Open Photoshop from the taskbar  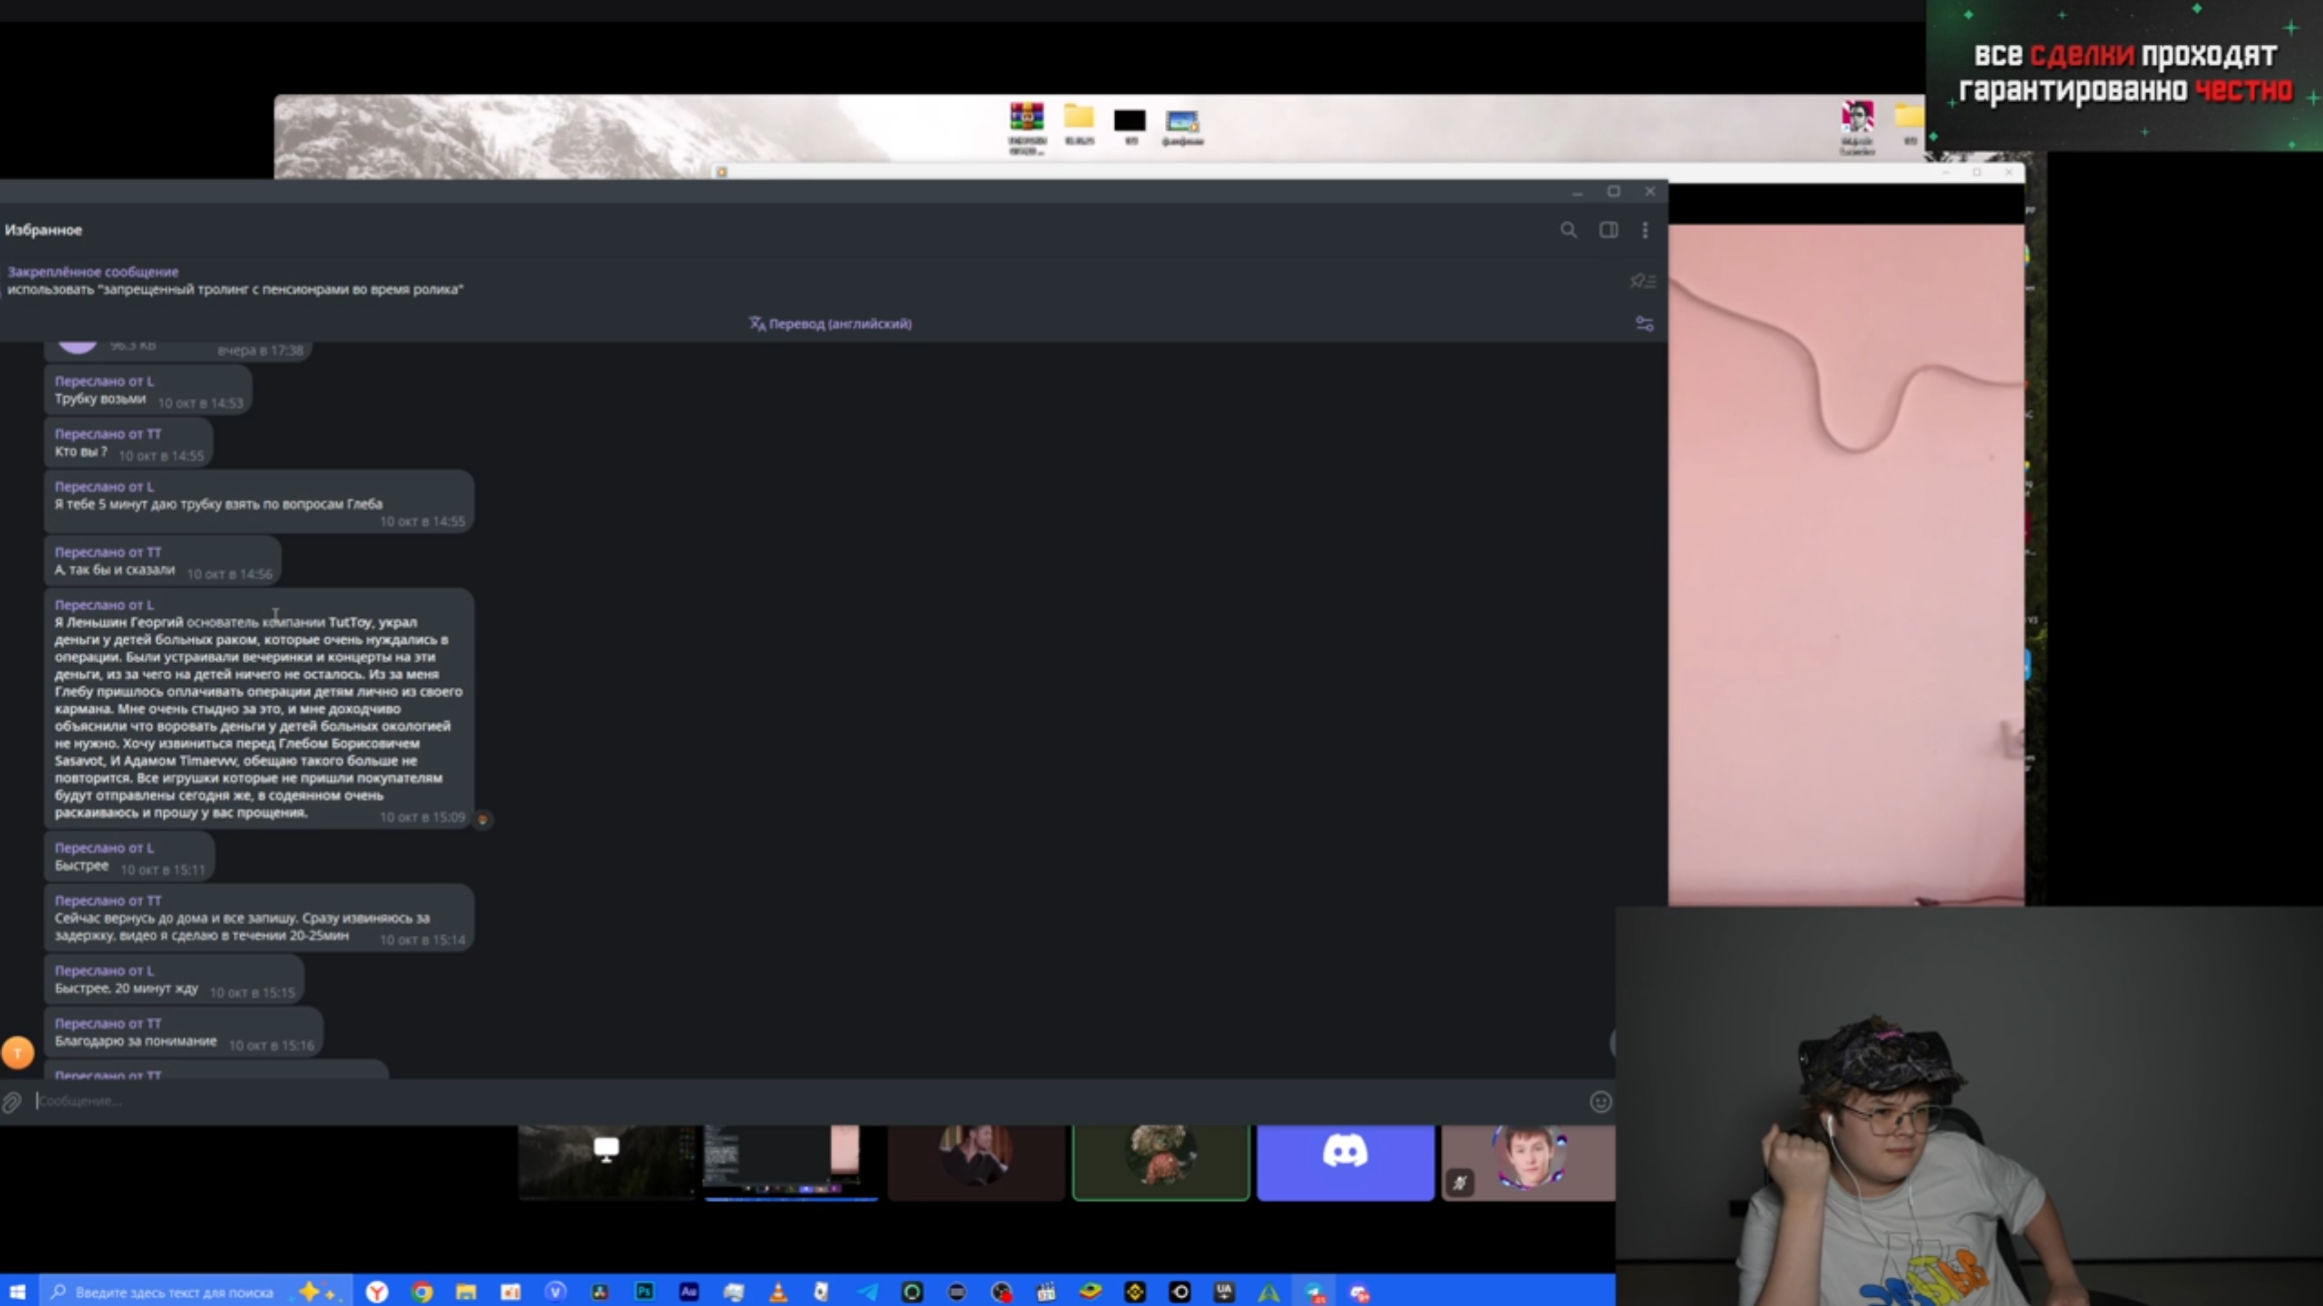click(644, 1293)
